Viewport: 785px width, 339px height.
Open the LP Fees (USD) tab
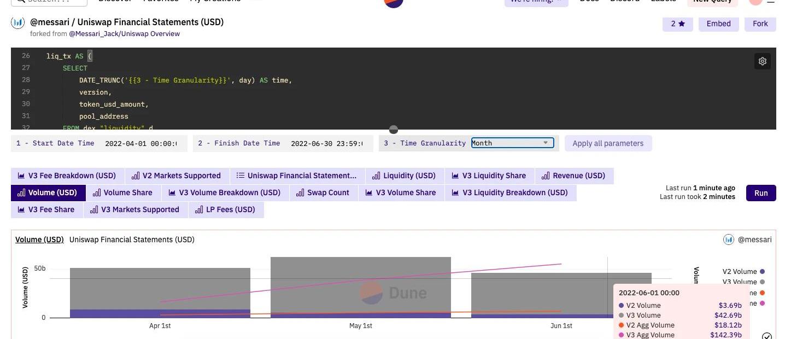pyautogui.click(x=226, y=209)
